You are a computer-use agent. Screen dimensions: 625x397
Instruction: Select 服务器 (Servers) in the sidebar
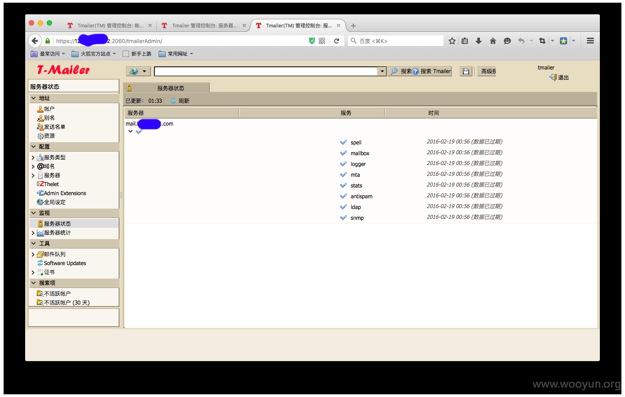point(48,175)
